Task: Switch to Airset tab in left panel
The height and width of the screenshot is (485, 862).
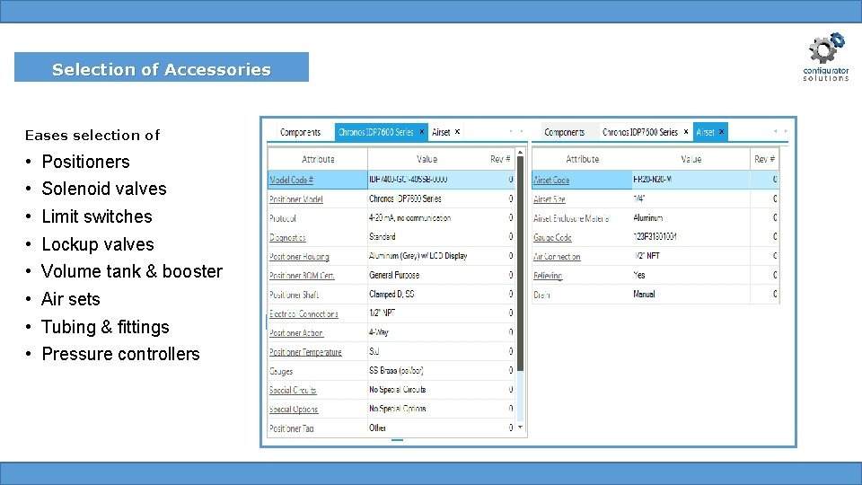Action: (441, 132)
